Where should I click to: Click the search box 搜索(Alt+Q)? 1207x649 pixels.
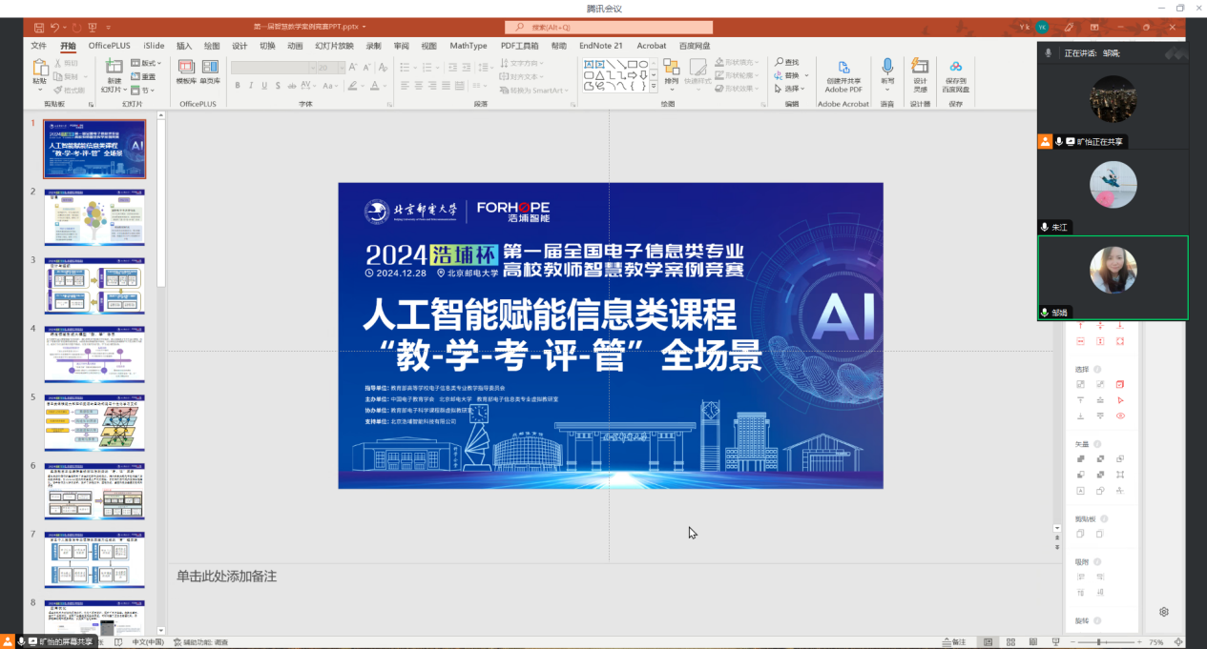pyautogui.click(x=609, y=28)
